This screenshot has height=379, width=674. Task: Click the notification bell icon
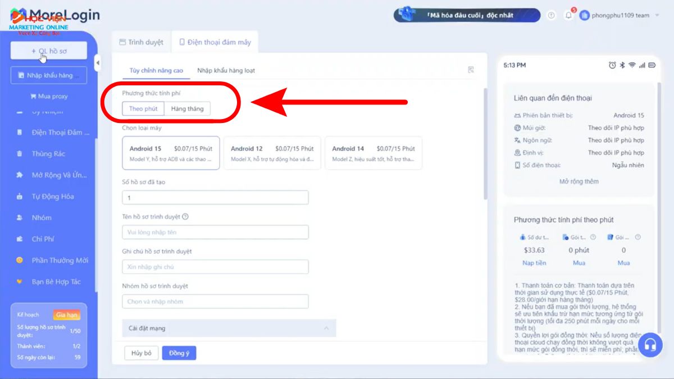pos(568,15)
